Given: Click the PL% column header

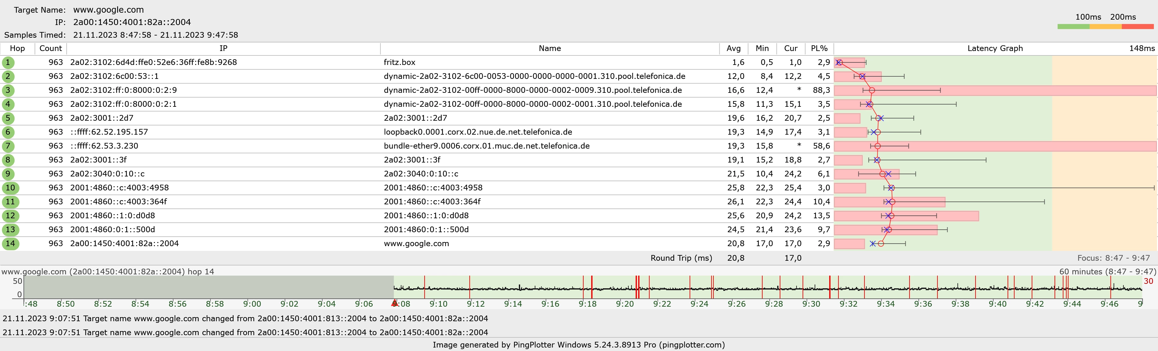Looking at the screenshot, I should pos(819,48).
